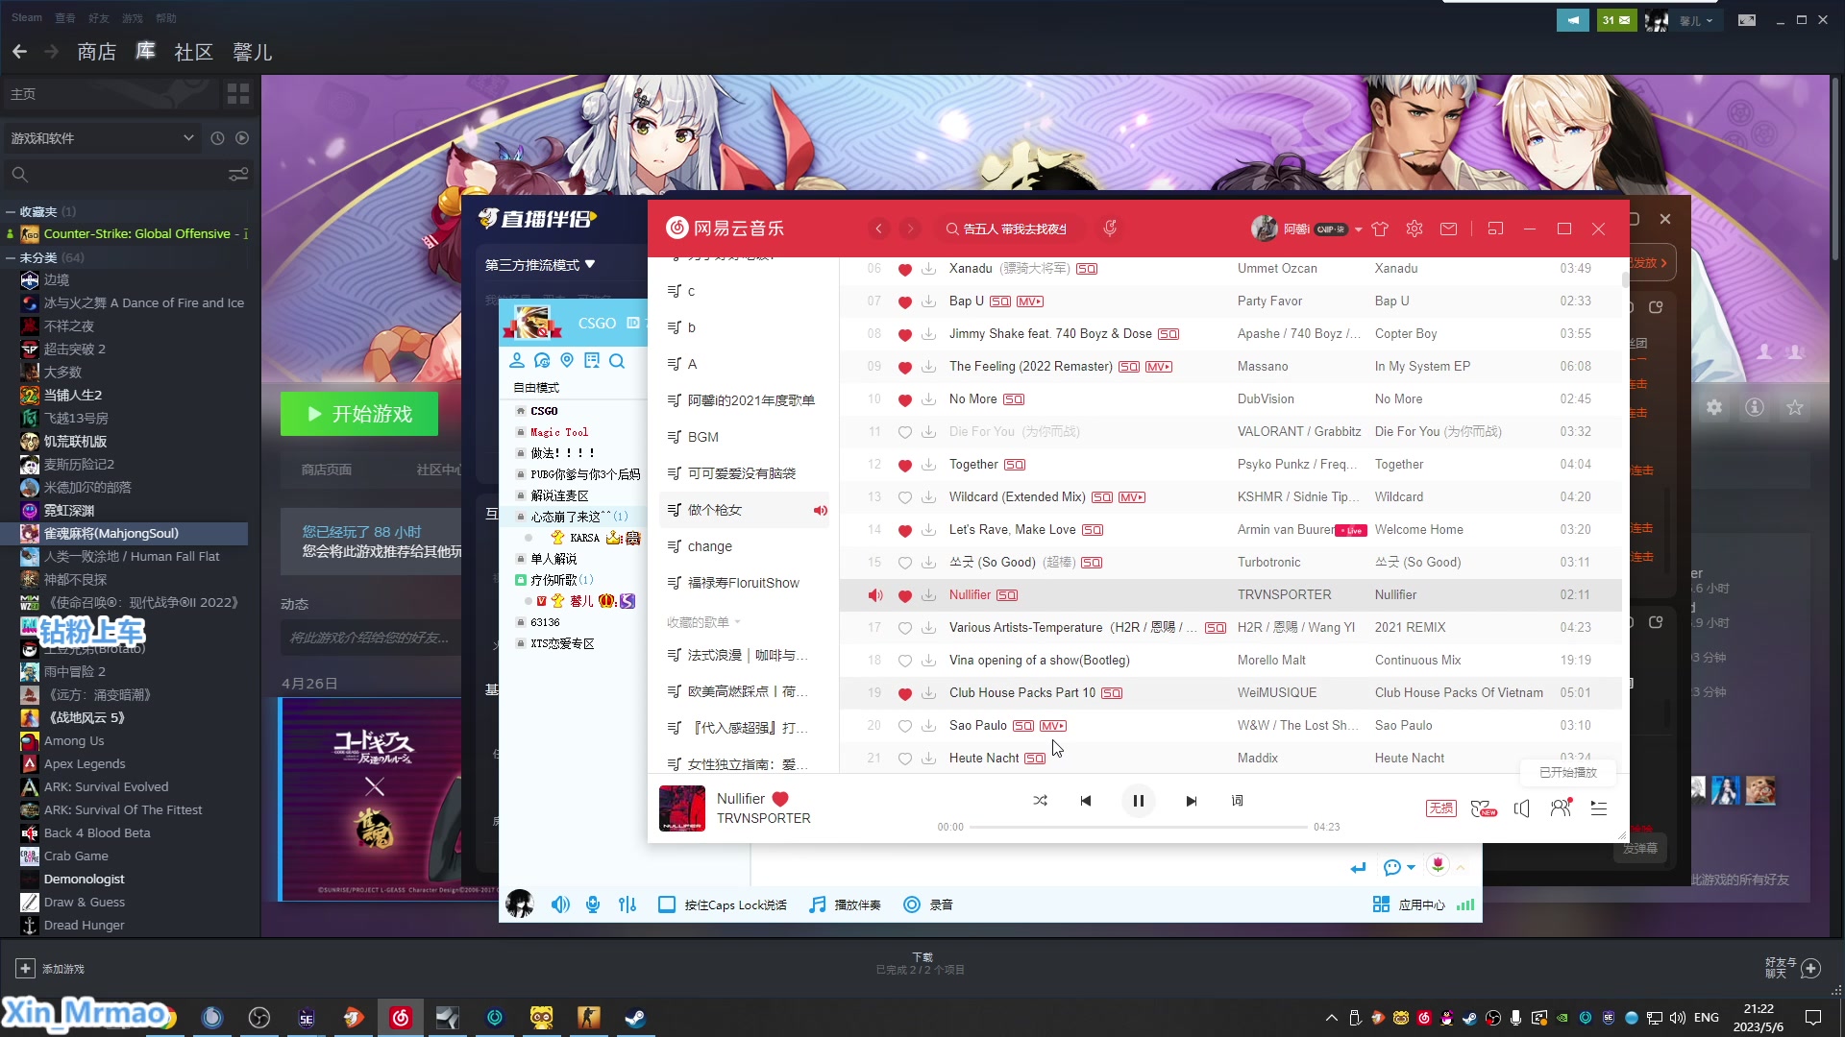Skip to the previous track
1845x1037 pixels.
1086,801
